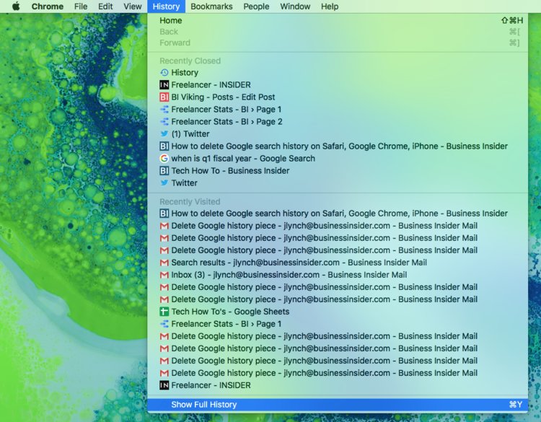Screen dimensions: 541x422
Task: Click the INSIDER icon under Recently Closed
Action: tap(164, 85)
